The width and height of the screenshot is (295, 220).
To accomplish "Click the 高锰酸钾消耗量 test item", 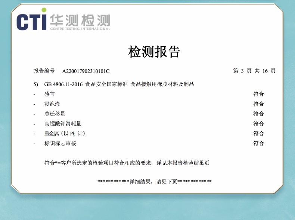I will tap(62, 124).
